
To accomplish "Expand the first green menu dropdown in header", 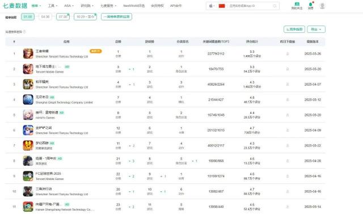I will [x=36, y=6].
